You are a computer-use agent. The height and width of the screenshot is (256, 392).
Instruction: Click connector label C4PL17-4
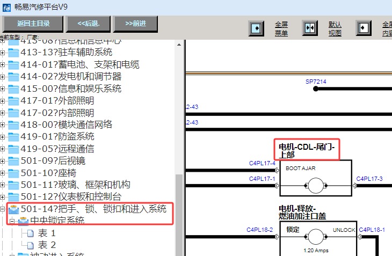coord(262,163)
